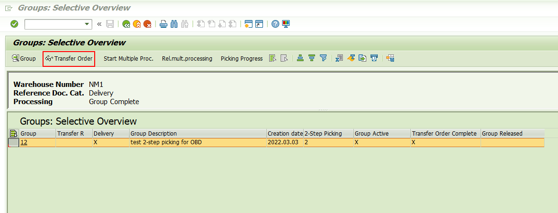
Task: Click the 2-Step Picking column header
Action: pyautogui.click(x=328, y=134)
